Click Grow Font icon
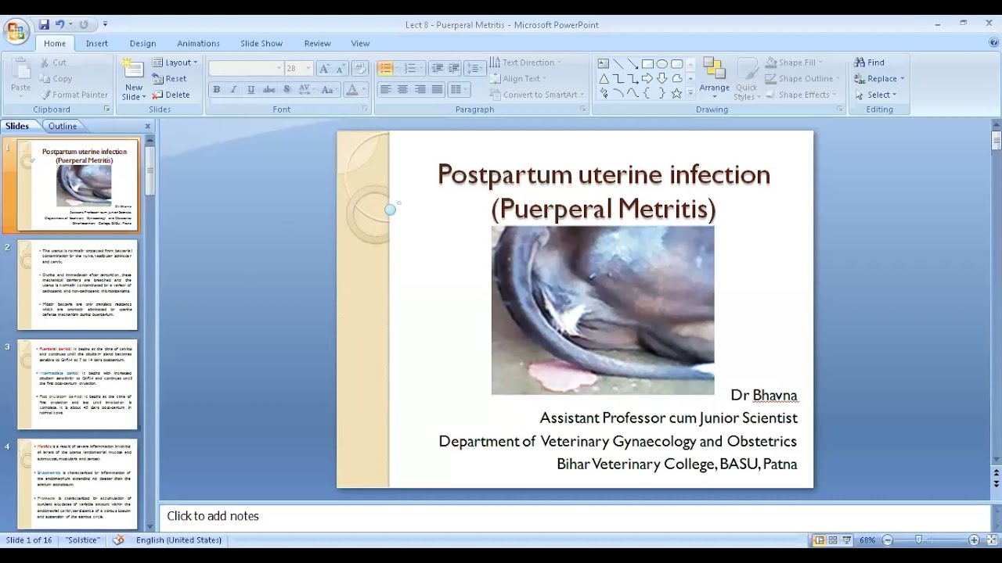Screen dimensions: 1002x563 click(324, 69)
